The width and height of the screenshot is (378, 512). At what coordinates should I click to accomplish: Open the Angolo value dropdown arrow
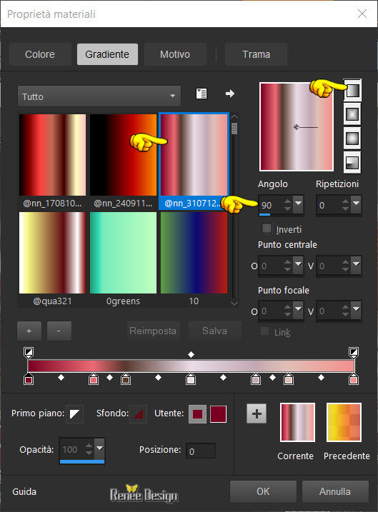(x=298, y=203)
